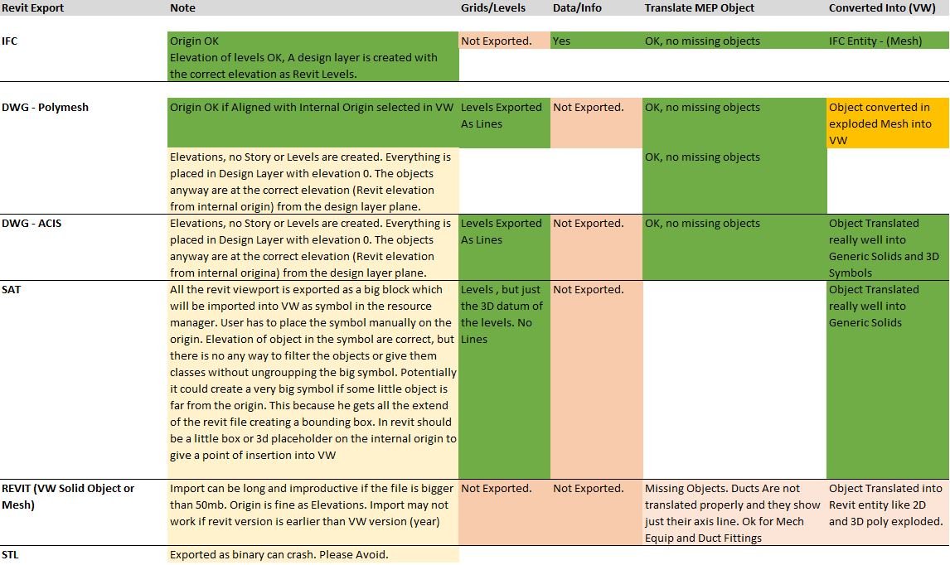Click the "Origin OK" note in the IFC row

point(195,41)
